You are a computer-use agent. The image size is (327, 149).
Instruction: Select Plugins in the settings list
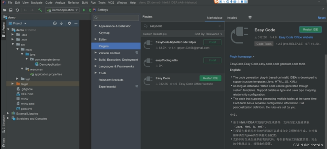tap(116, 46)
